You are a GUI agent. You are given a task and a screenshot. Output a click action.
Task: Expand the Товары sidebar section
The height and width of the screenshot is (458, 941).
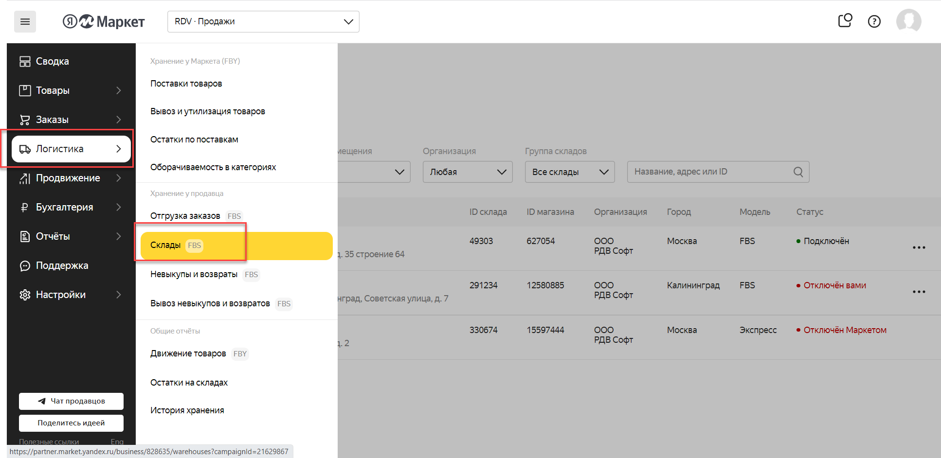(x=71, y=90)
